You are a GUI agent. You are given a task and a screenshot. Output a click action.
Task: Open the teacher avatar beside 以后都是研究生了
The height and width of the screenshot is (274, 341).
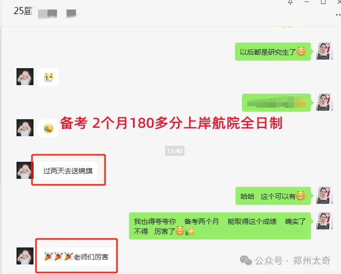click(x=324, y=51)
